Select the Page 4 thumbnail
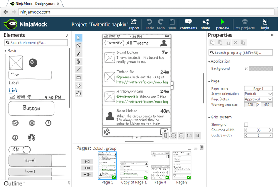This screenshot has height=187, width=278. 160,166
